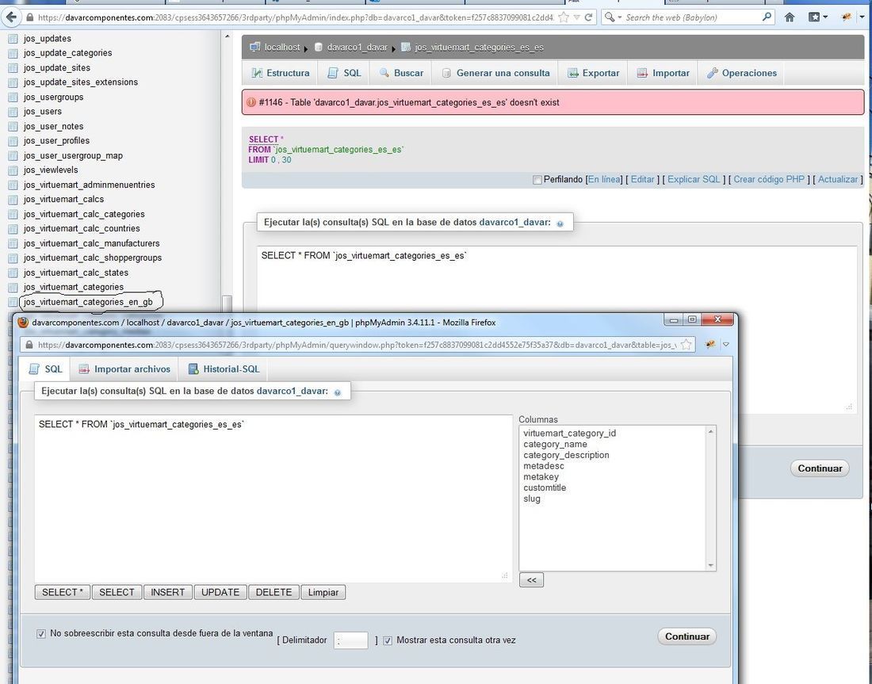Screen dimensions: 872x684
Task: Open Importar archivos tab in query window
Action: 124,369
